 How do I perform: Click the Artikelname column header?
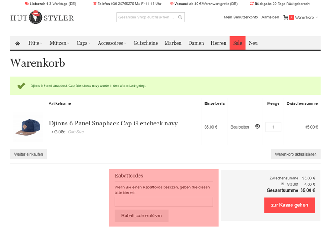point(60,103)
